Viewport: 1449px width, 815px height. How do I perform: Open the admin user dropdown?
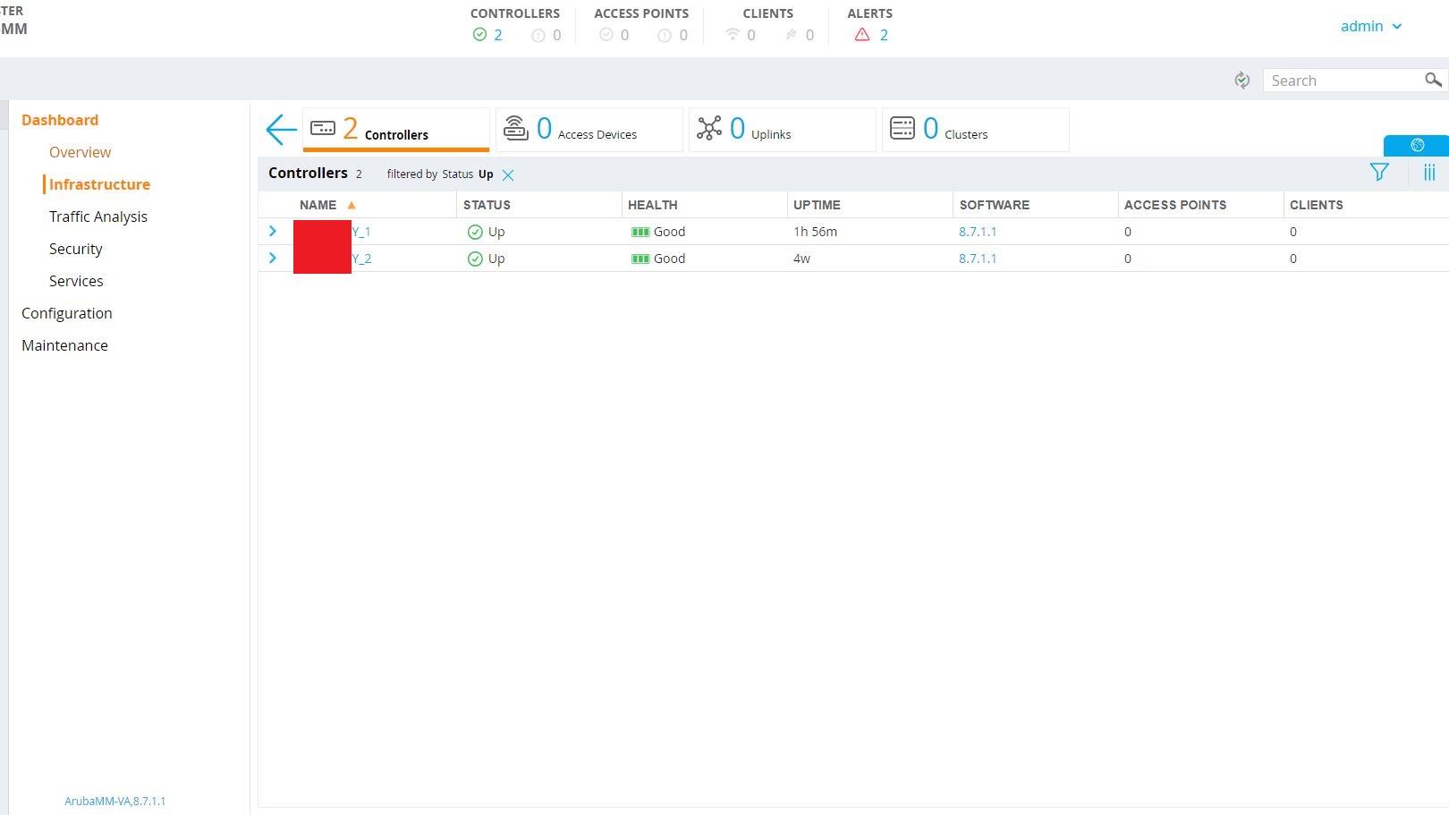(x=1370, y=26)
